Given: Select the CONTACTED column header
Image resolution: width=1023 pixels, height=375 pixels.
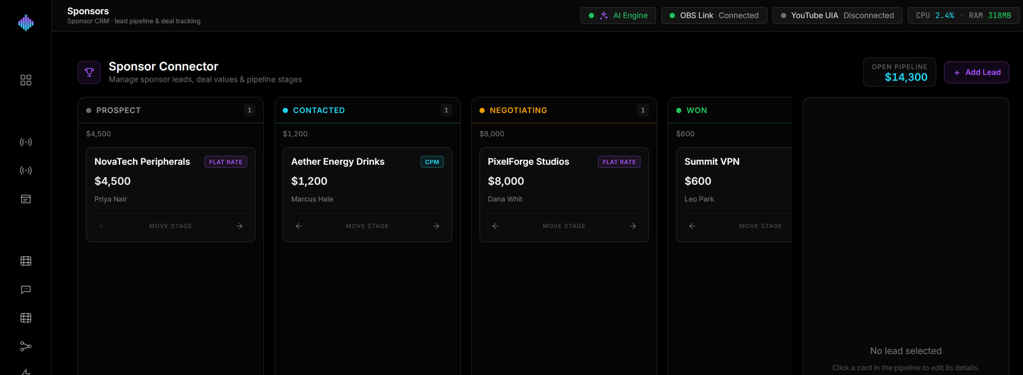Looking at the screenshot, I should click(x=368, y=111).
